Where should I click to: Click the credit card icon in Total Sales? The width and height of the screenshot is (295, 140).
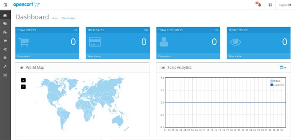[95, 42]
